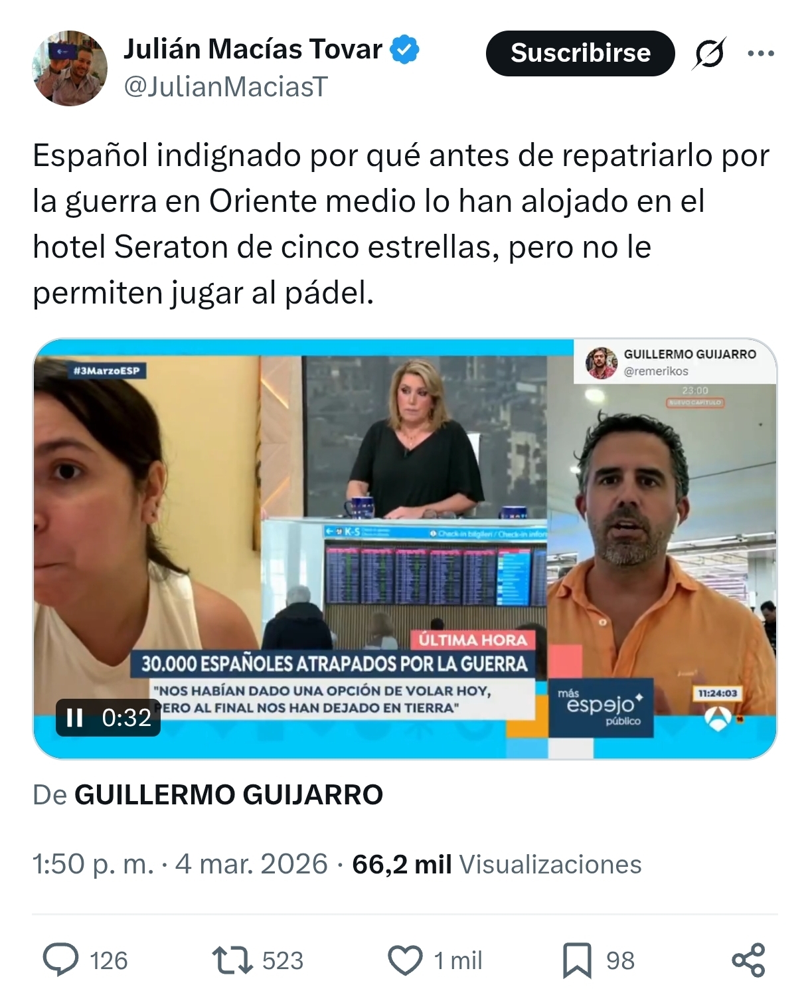The height and width of the screenshot is (993, 810).
Task: Pause the video at 0:32
Action: coord(74,718)
